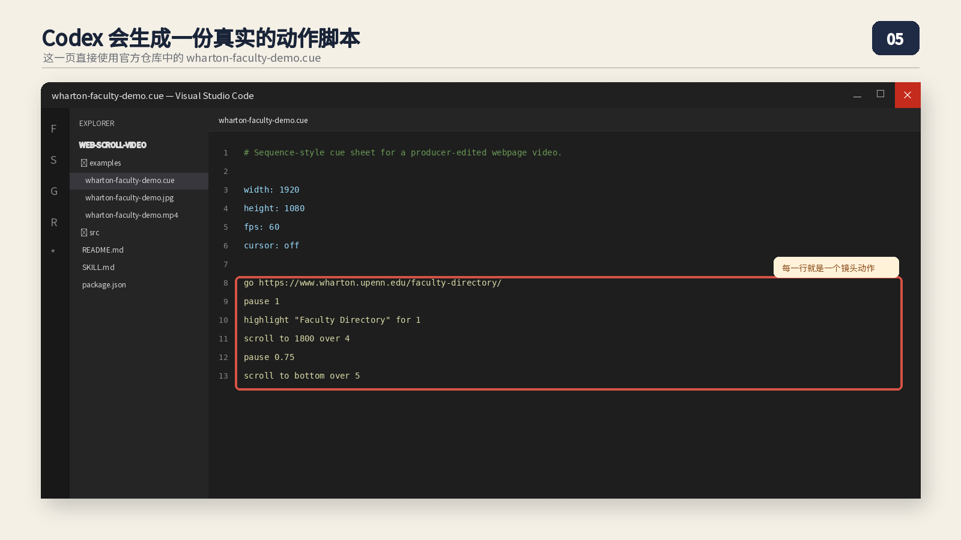Screen dimensions: 961x540
Task: Click line number 8 in the gutter
Action: [226, 283]
